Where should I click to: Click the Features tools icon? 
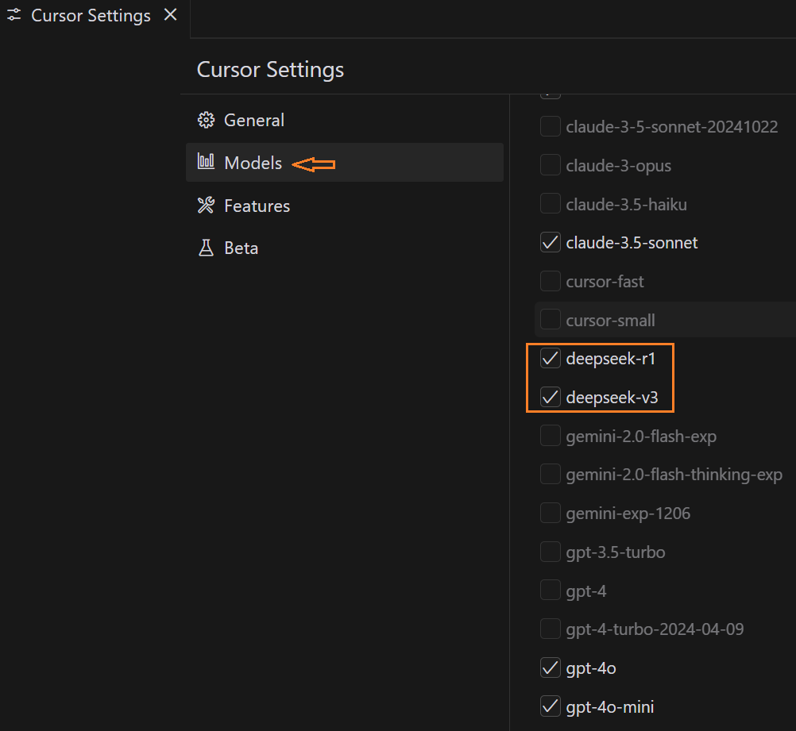[x=206, y=206]
